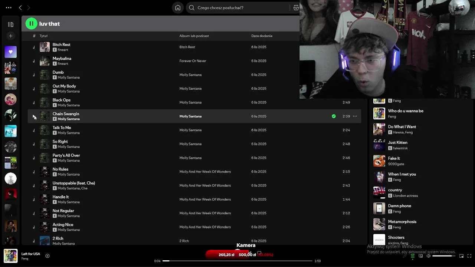Image resolution: width=475 pixels, height=267 pixels.
Task: Pause the 'luv that' playlist
Action: (x=31, y=24)
